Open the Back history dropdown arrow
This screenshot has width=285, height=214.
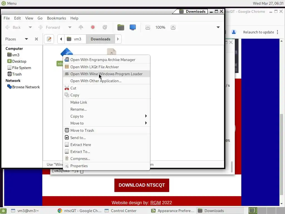[30, 27]
